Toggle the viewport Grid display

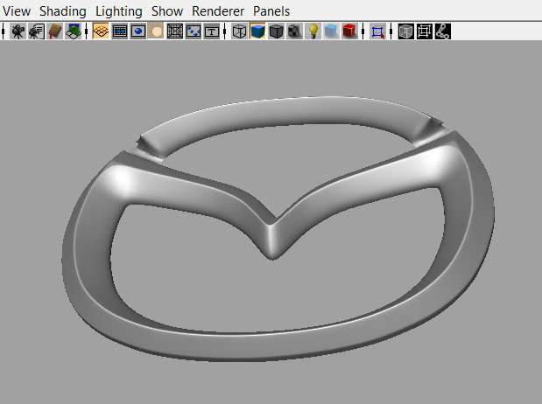coord(101,31)
